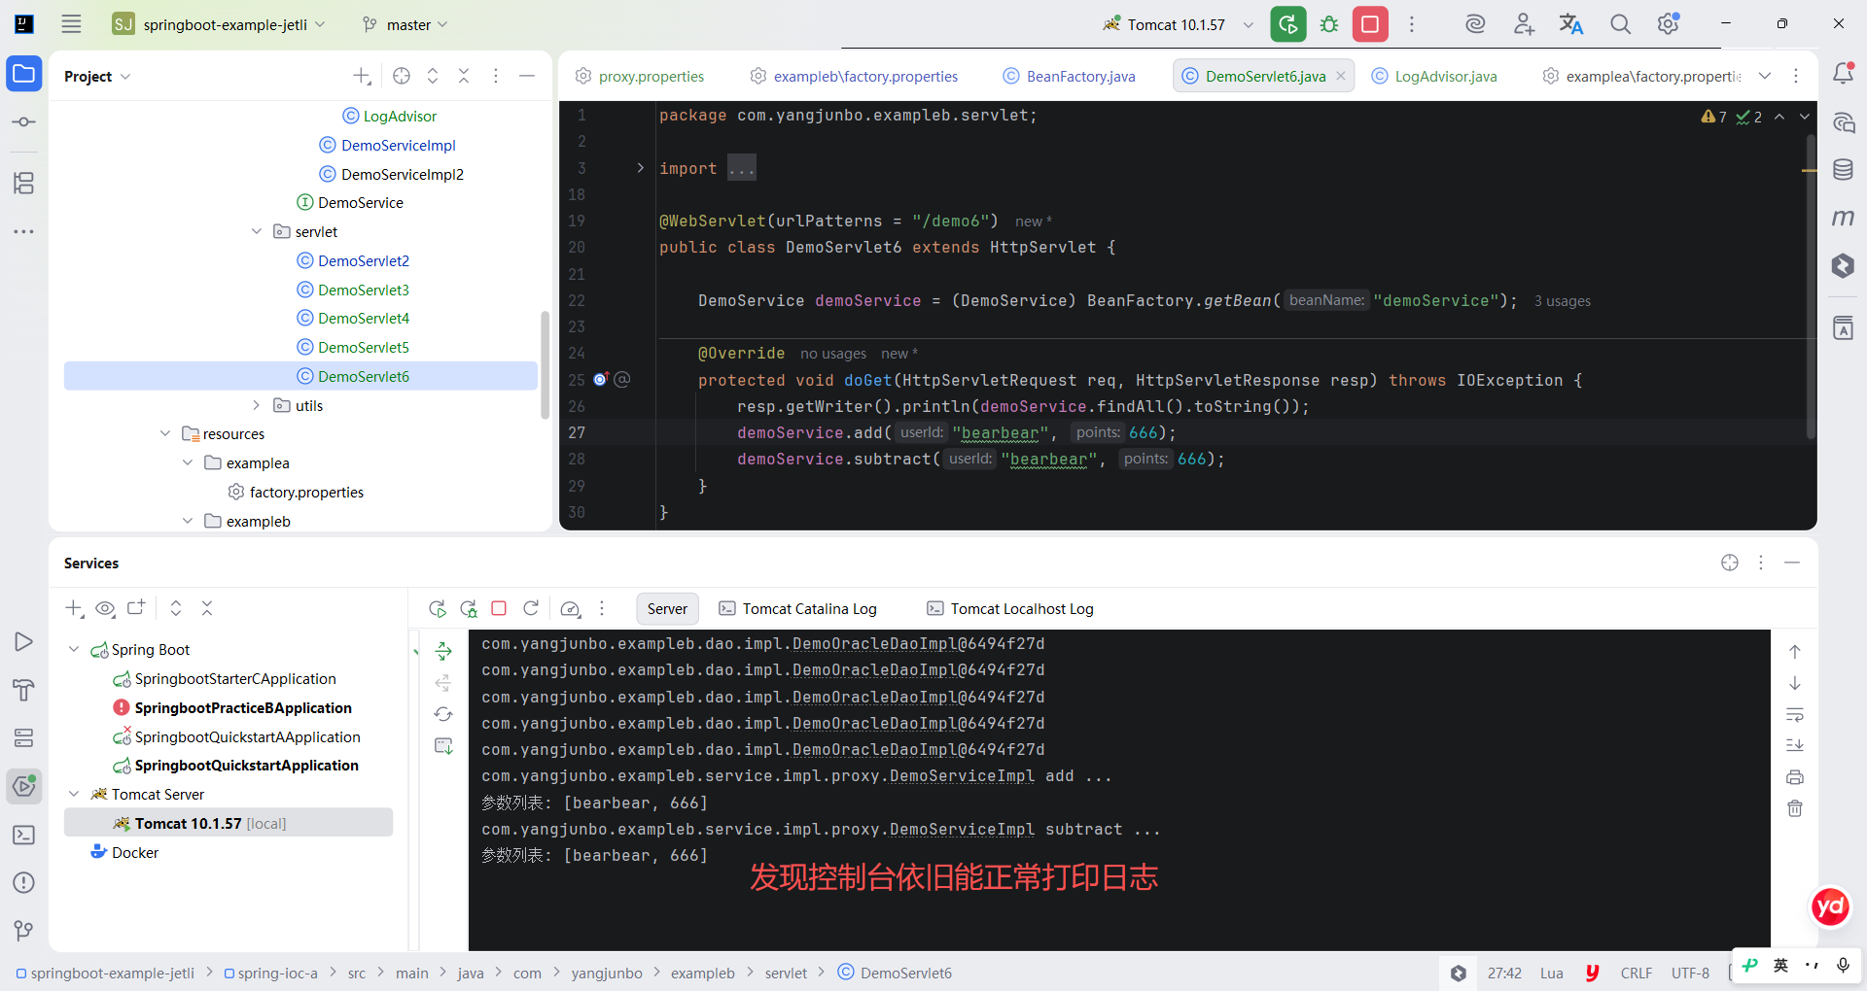The height and width of the screenshot is (991, 1867).
Task: Open the Build hammer tool window
Action: click(x=24, y=690)
